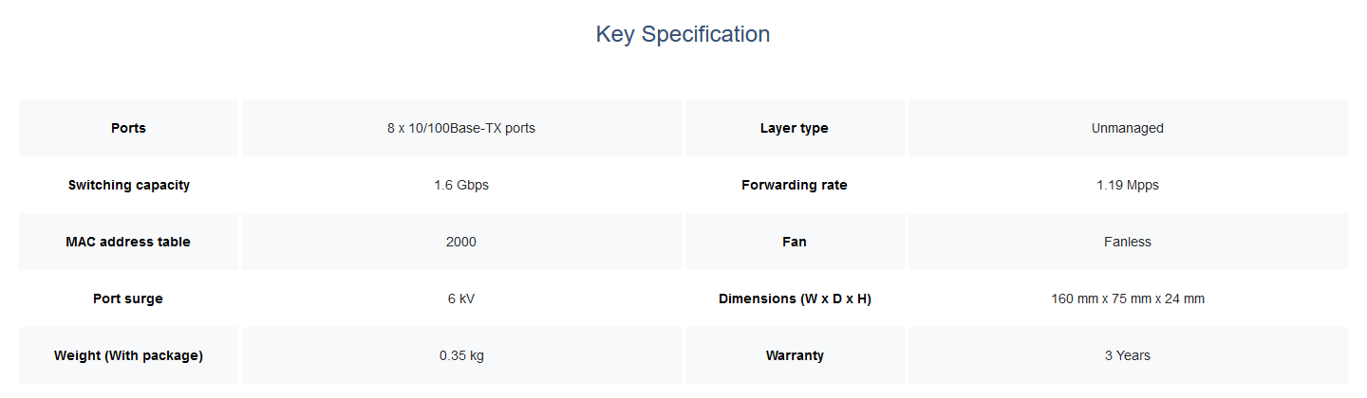Select the MAC address table label
Screen dimensions: 1367x398
[x=128, y=242]
